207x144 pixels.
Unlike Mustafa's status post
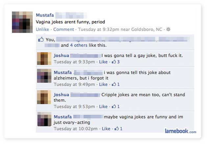coord(42,29)
